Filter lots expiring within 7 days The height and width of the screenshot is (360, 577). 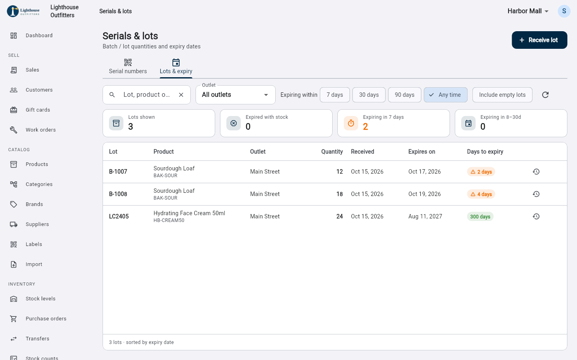pyautogui.click(x=335, y=95)
